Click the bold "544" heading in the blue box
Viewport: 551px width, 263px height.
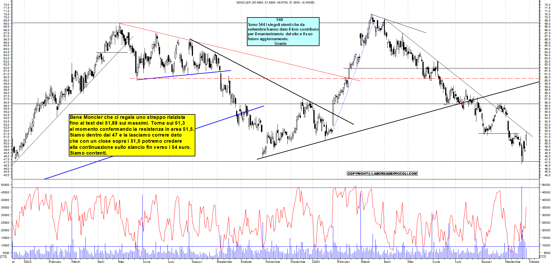coord(280,20)
